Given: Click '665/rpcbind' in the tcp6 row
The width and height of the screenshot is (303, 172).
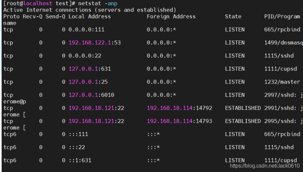Looking at the screenshot, I should 282,134.
